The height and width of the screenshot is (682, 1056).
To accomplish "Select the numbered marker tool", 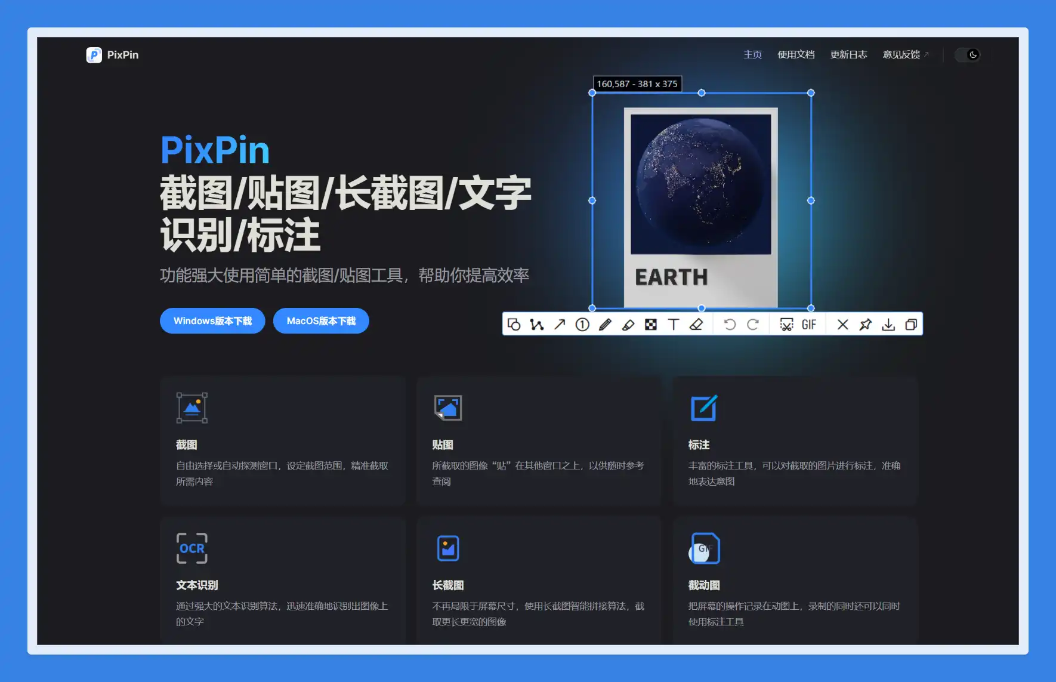I will point(582,324).
